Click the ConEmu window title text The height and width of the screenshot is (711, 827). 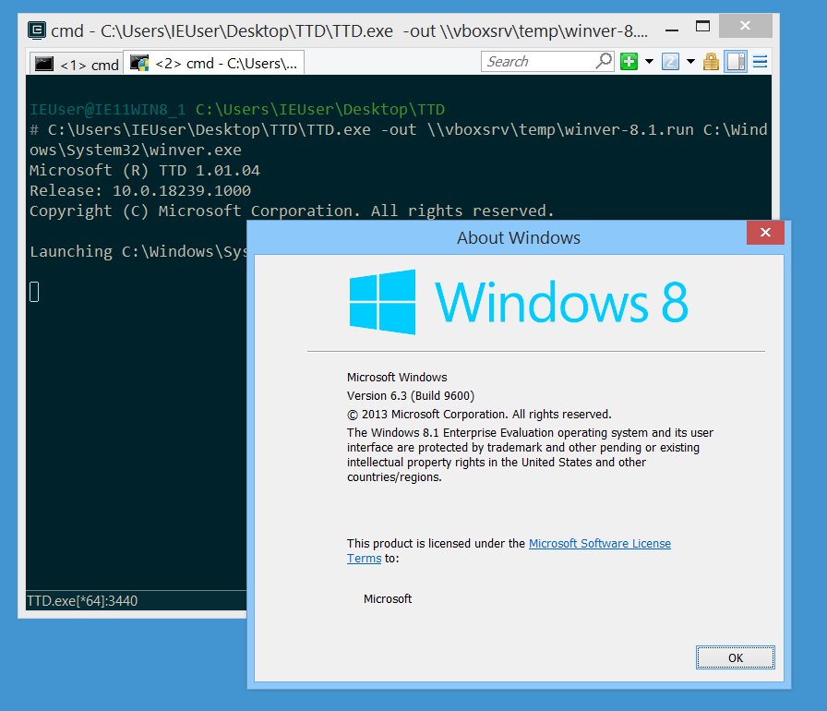coord(349,30)
